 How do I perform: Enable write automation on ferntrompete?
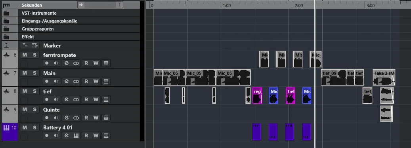tap(96, 63)
